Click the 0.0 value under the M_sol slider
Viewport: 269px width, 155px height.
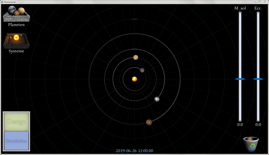tap(240, 125)
